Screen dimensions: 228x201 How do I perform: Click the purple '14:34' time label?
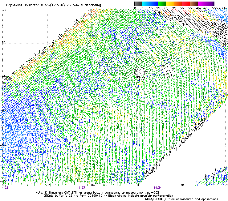[158, 188]
